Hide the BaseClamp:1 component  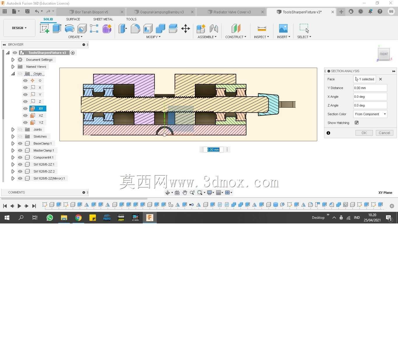[x=20, y=143]
